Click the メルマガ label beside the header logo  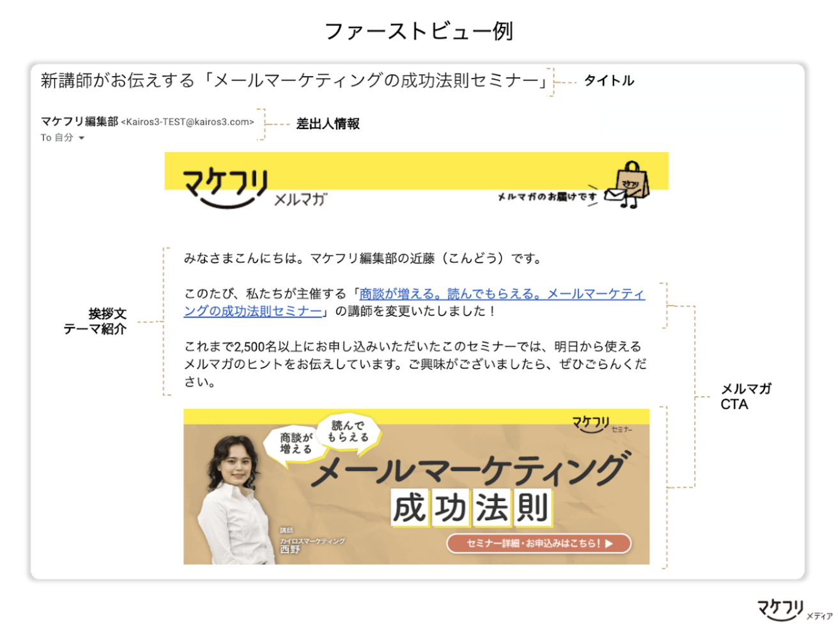pos(300,200)
